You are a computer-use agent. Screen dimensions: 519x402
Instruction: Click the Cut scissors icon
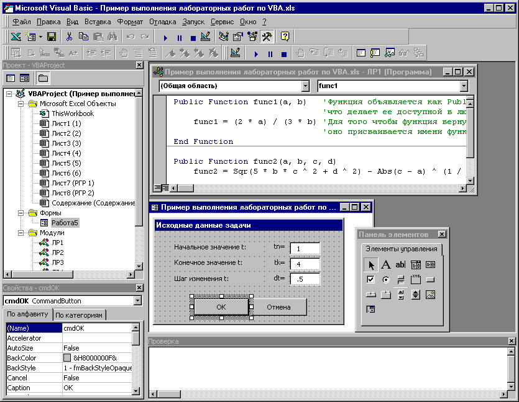pyautogui.click(x=69, y=37)
